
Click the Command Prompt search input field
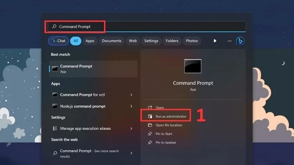coord(147,26)
